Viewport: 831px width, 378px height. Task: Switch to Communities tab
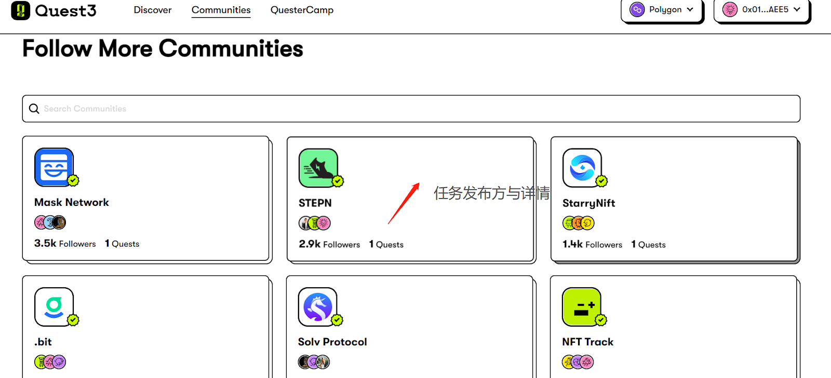click(221, 10)
